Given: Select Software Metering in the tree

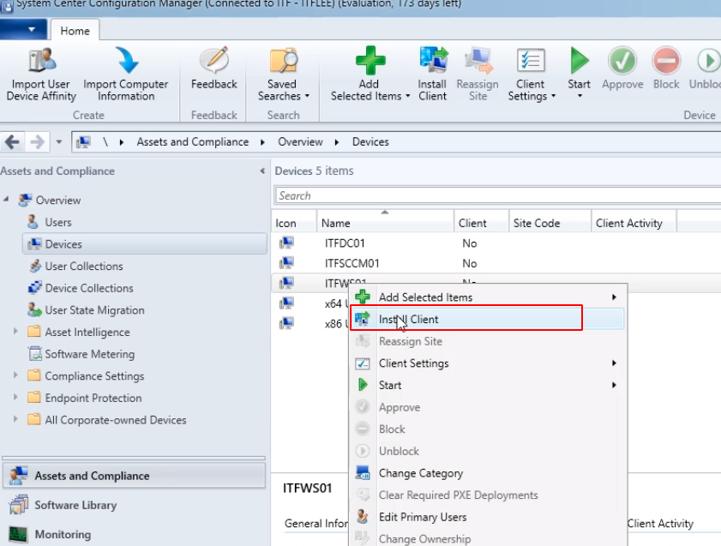Looking at the screenshot, I should click(x=90, y=354).
